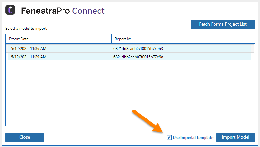Import the selected model
This screenshot has width=260, height=147.
235,137
